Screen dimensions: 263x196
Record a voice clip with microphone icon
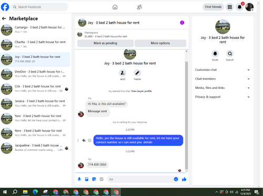pos(79,179)
